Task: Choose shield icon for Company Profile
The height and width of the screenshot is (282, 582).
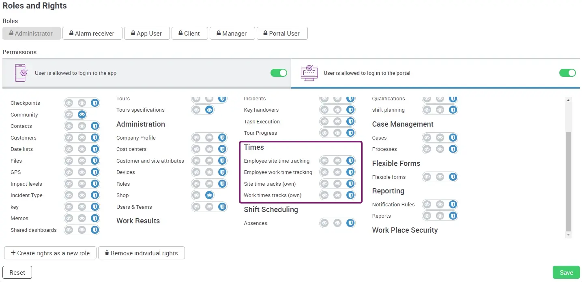Action: click(222, 138)
